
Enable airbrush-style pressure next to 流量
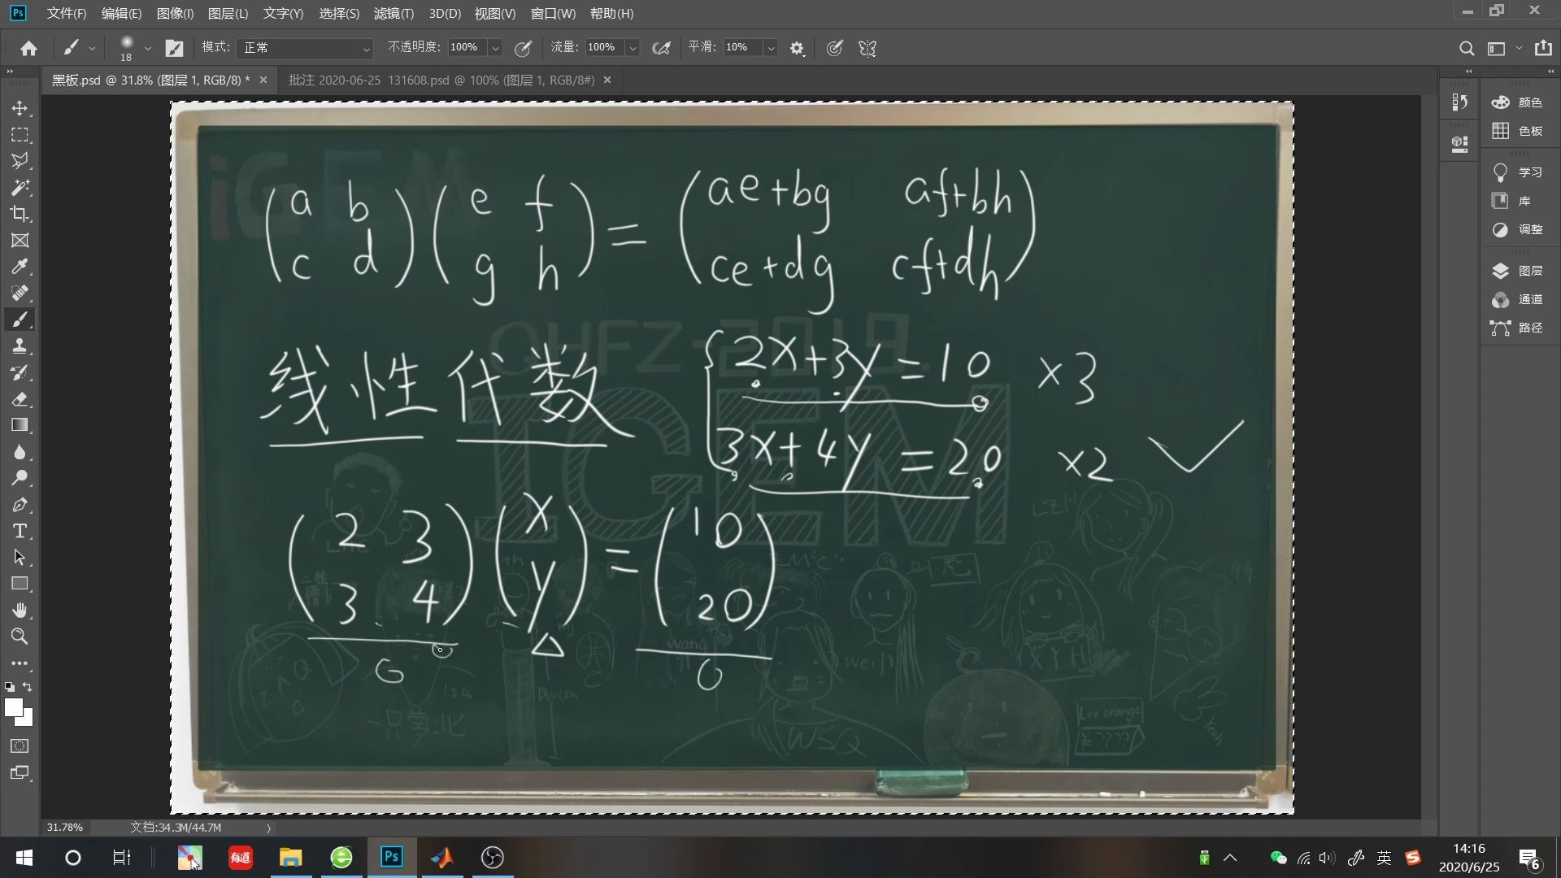pyautogui.click(x=661, y=48)
